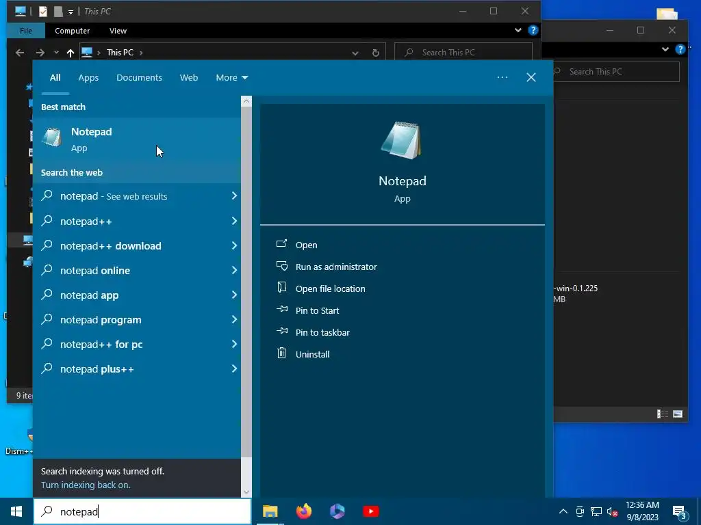This screenshot has width=701, height=525.
Task: Open search options ellipsis menu
Action: [502, 77]
